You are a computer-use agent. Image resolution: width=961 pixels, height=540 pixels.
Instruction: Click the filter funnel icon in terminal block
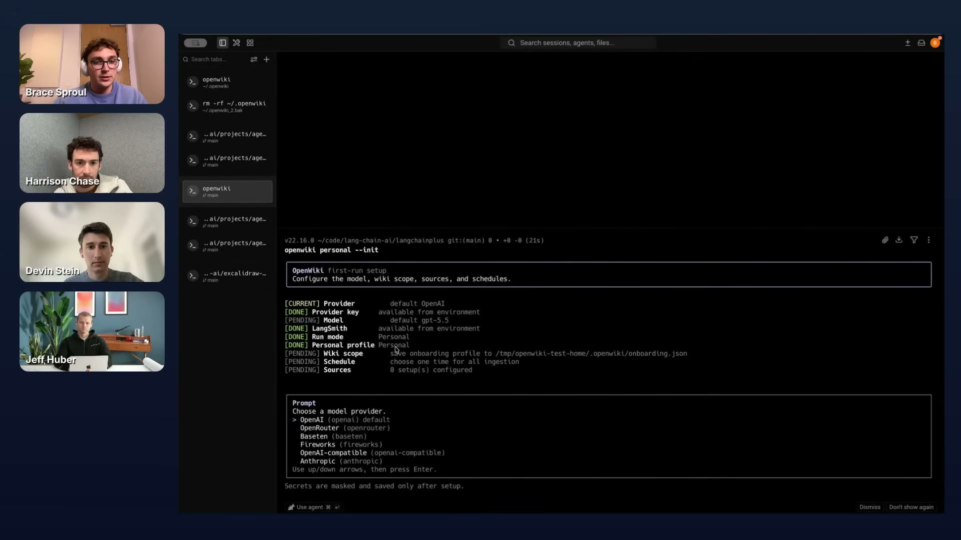(914, 240)
